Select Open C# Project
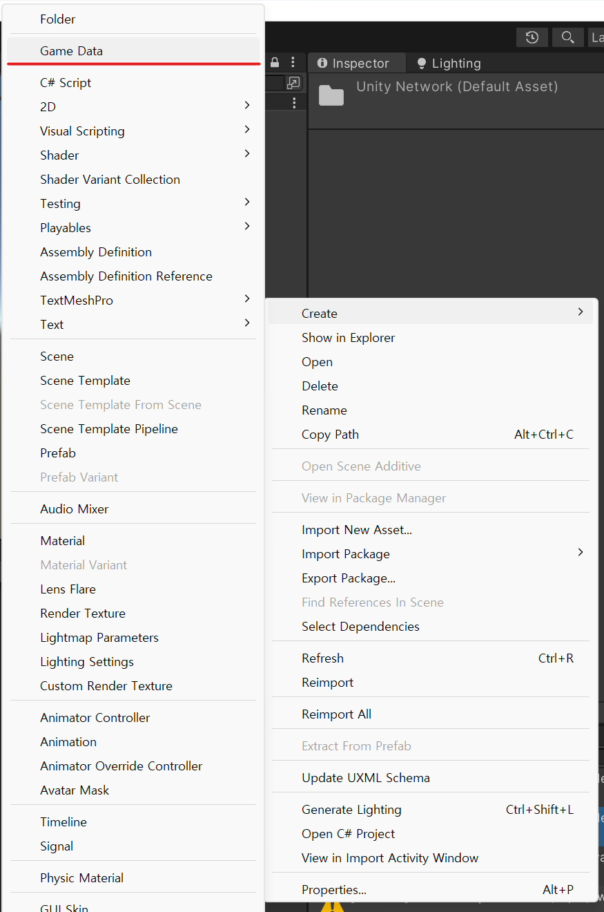604x912 pixels. click(x=430, y=834)
